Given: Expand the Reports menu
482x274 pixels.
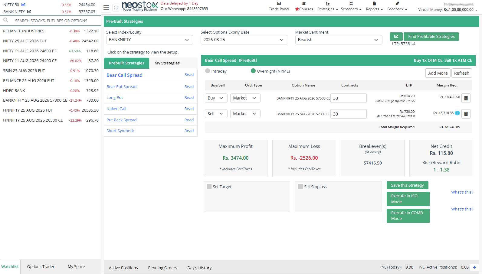Looking at the screenshot, I should (x=374, y=6).
